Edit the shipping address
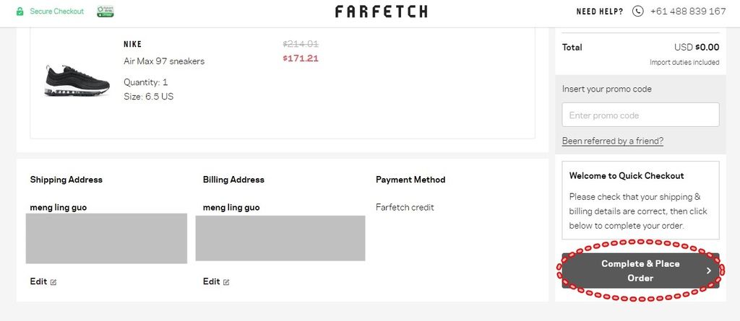Viewport: 740px width, 321px height. tap(39, 281)
